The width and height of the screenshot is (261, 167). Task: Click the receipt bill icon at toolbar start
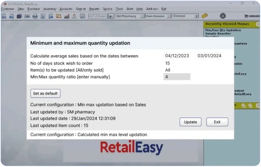(x=4, y=16)
